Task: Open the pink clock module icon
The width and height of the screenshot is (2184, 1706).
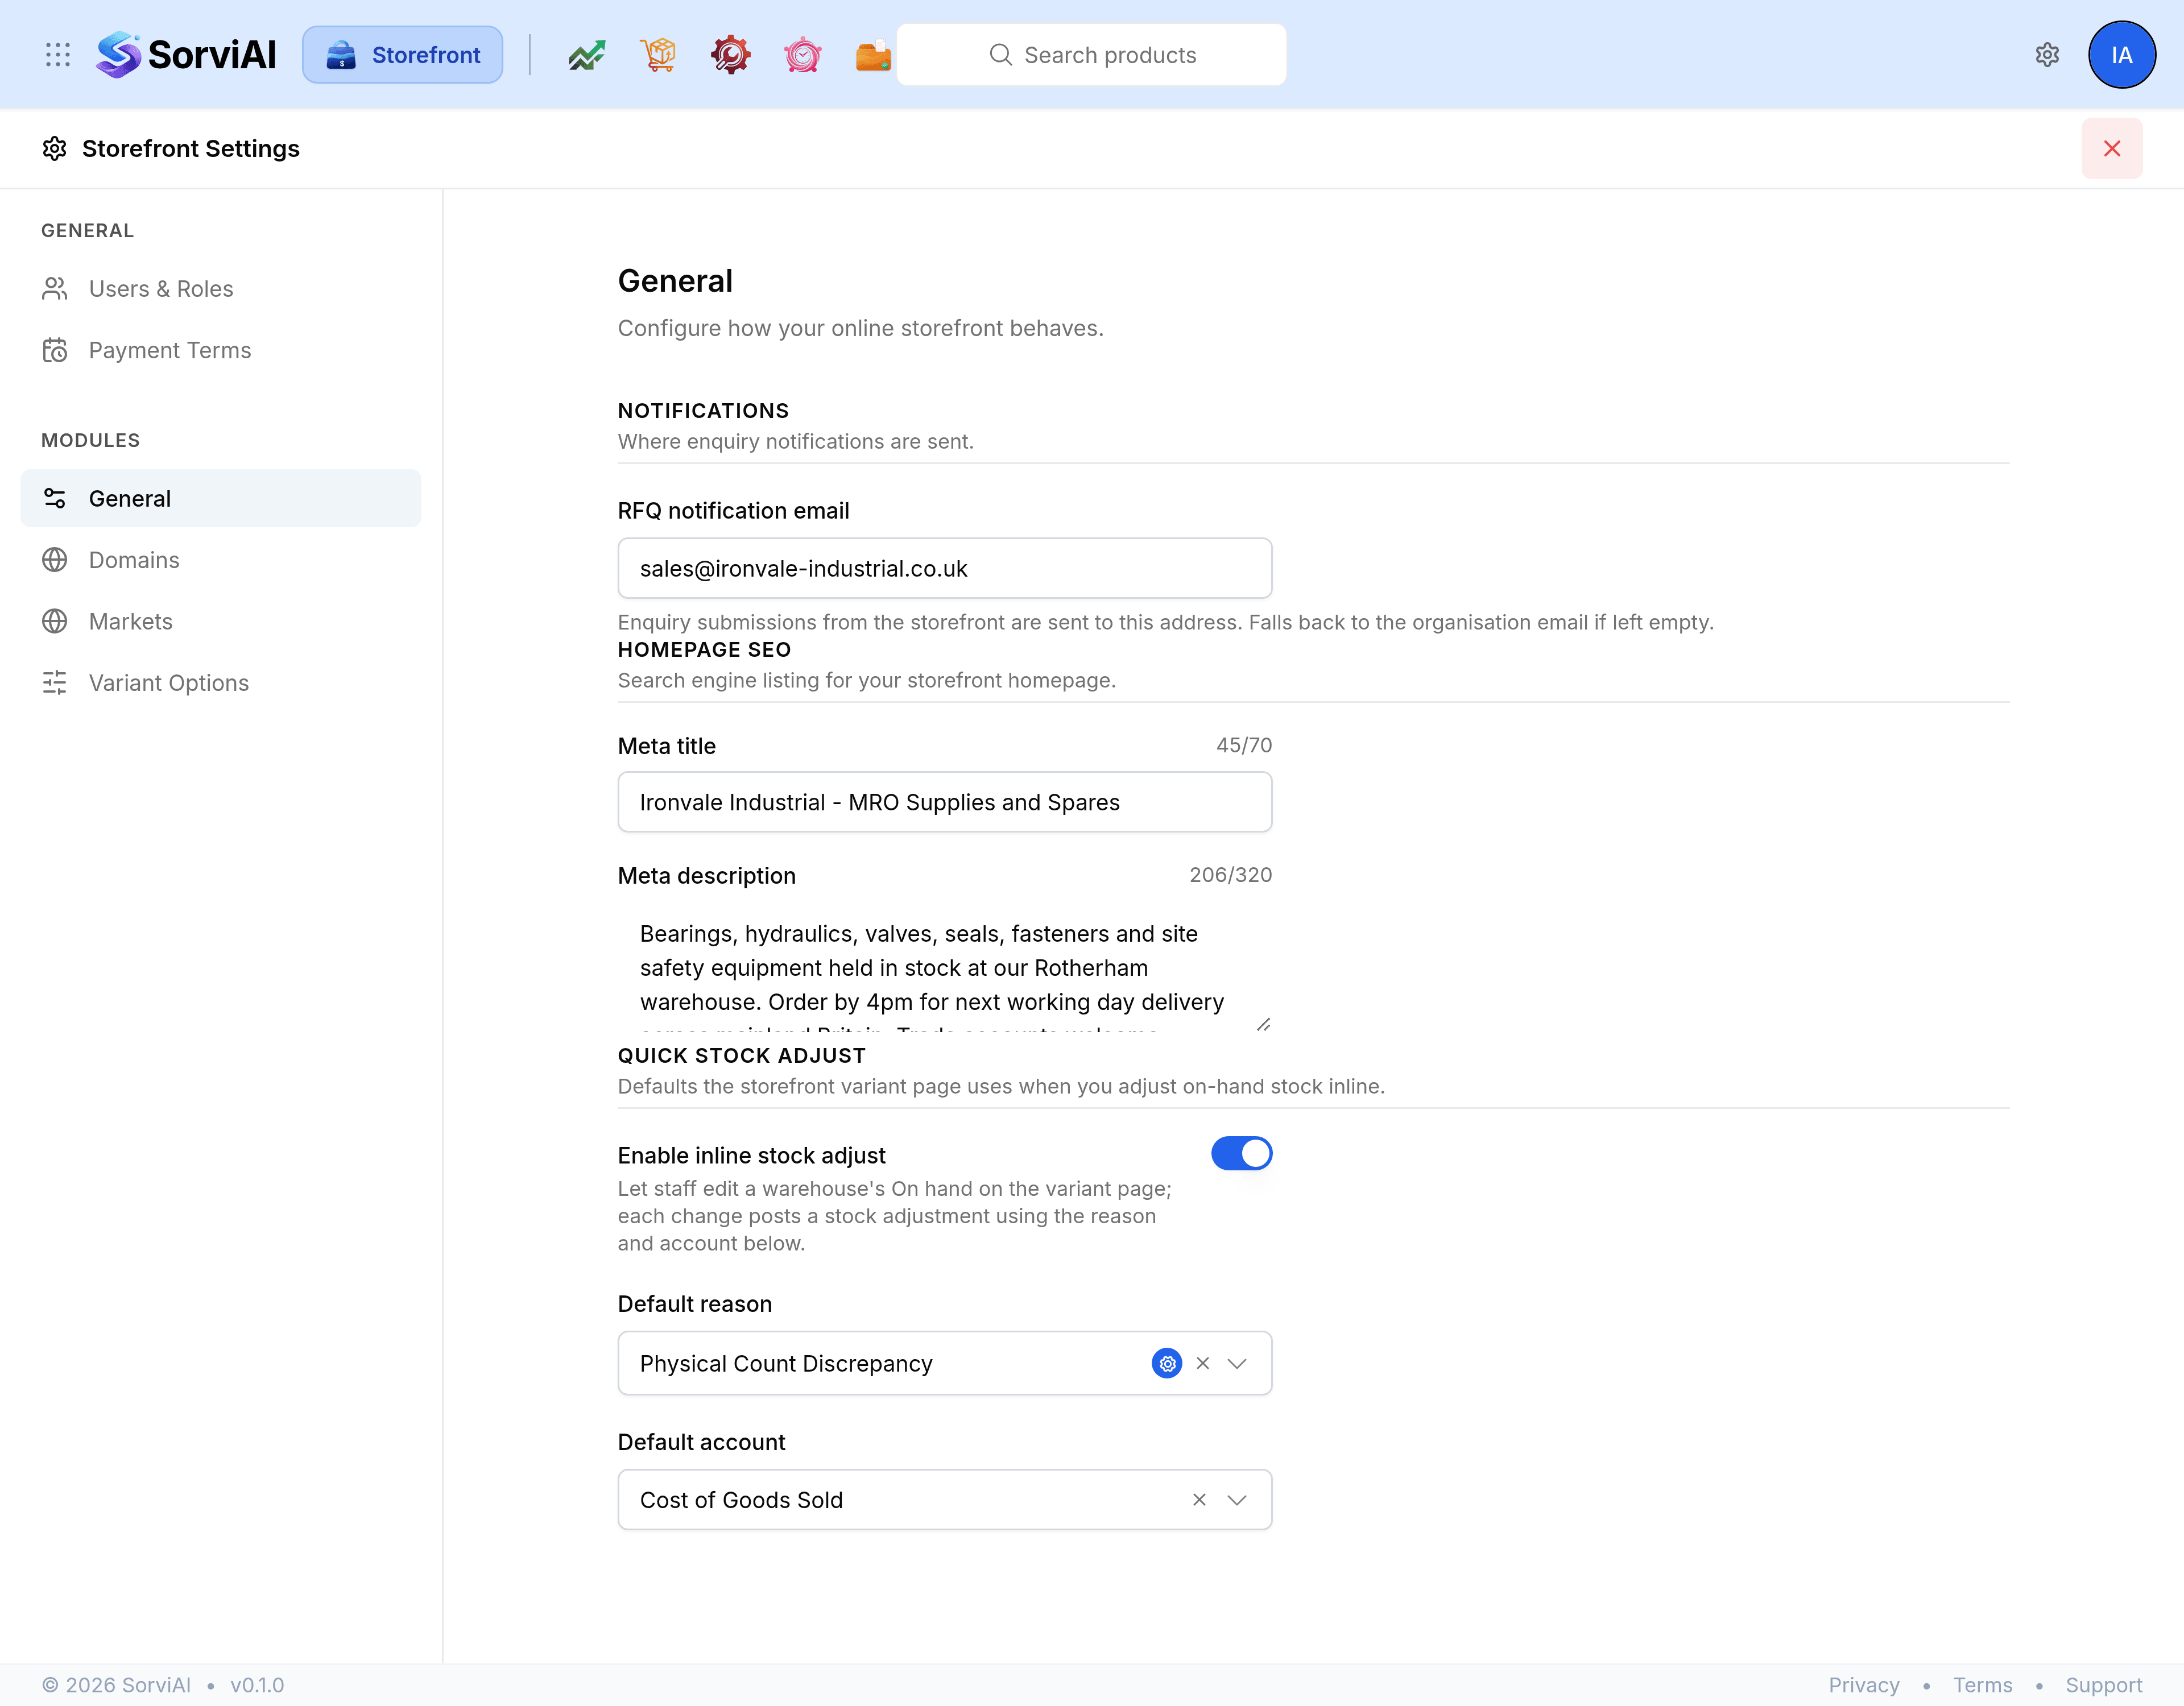Action: click(803, 55)
